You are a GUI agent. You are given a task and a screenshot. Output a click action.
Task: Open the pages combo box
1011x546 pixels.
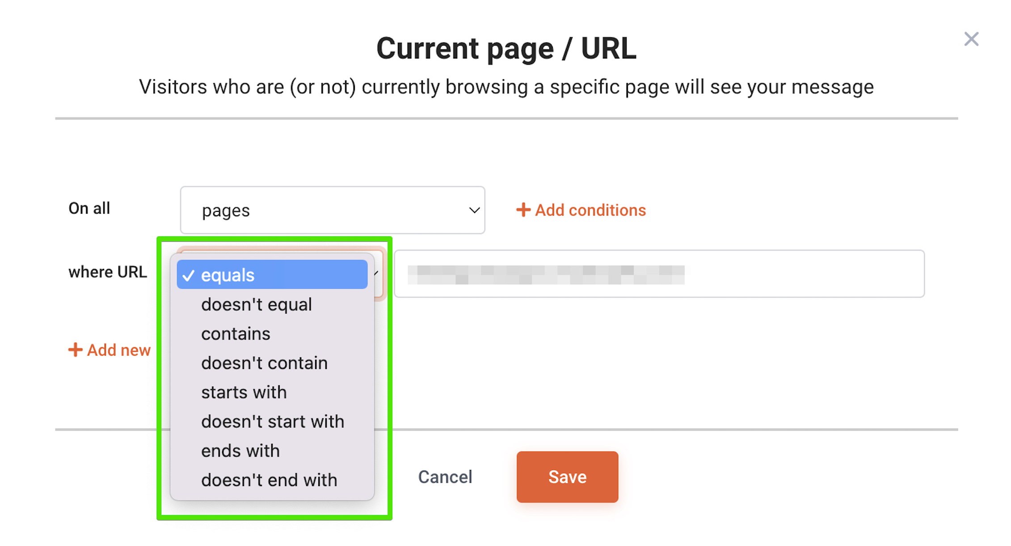pos(333,210)
